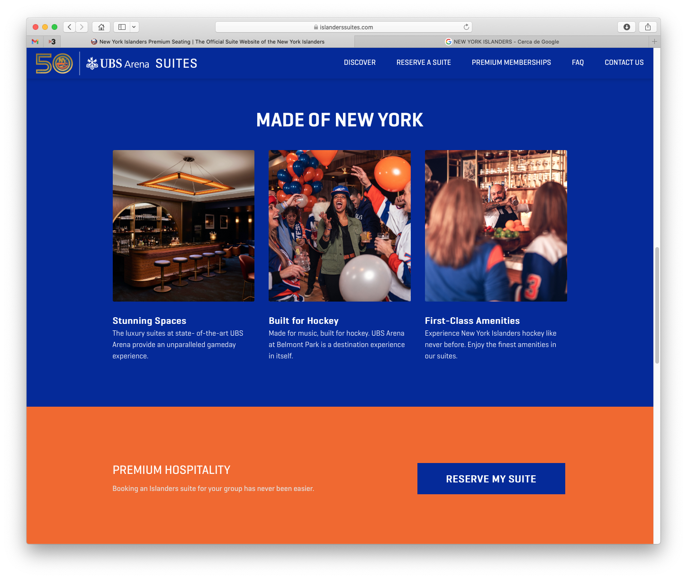Open the pinned 3 channel tab

tap(52, 42)
